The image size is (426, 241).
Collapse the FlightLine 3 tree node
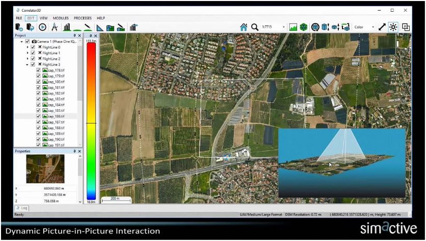(28, 65)
